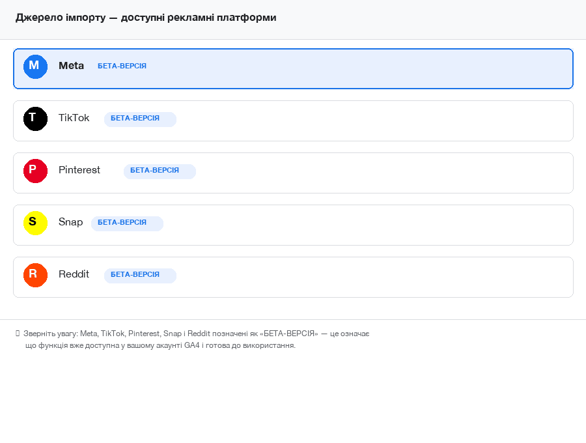The width and height of the screenshot is (586, 443).
Task: Choose the TikTok platform card
Action: [x=293, y=121]
